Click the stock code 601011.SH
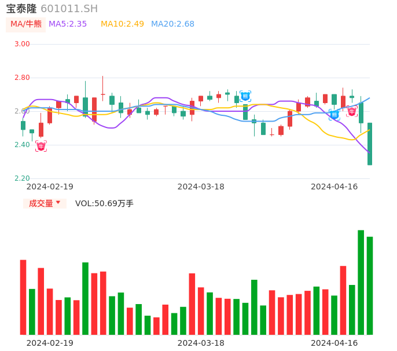The height and width of the screenshot is (351, 397). (69, 9)
